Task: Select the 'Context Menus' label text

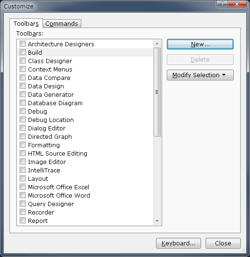Action: pyautogui.click(x=50, y=70)
